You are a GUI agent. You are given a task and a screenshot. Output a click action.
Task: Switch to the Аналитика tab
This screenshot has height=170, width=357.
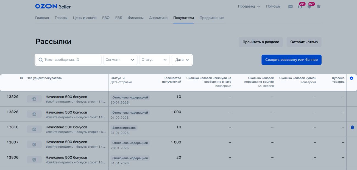point(158,18)
